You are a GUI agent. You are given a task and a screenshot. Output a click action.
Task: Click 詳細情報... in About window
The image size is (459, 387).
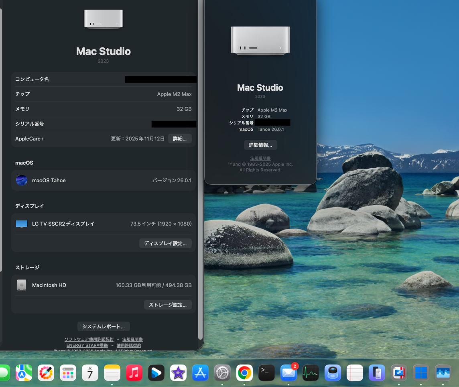click(x=260, y=145)
